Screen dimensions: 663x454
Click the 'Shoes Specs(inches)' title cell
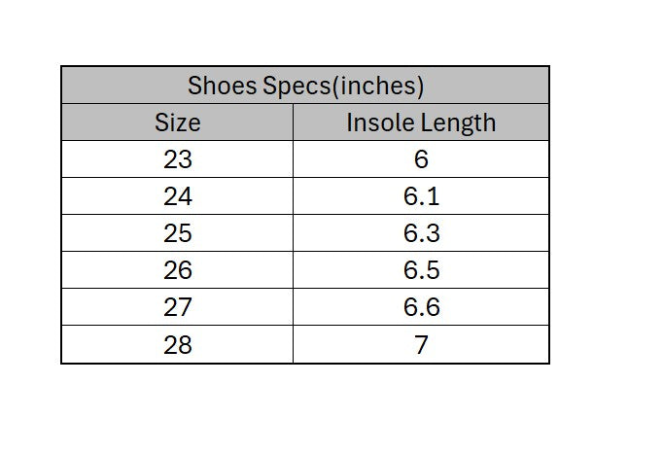[x=305, y=86]
